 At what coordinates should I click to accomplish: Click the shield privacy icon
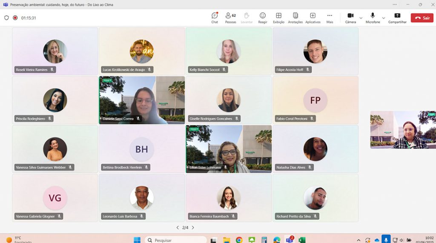click(6, 18)
